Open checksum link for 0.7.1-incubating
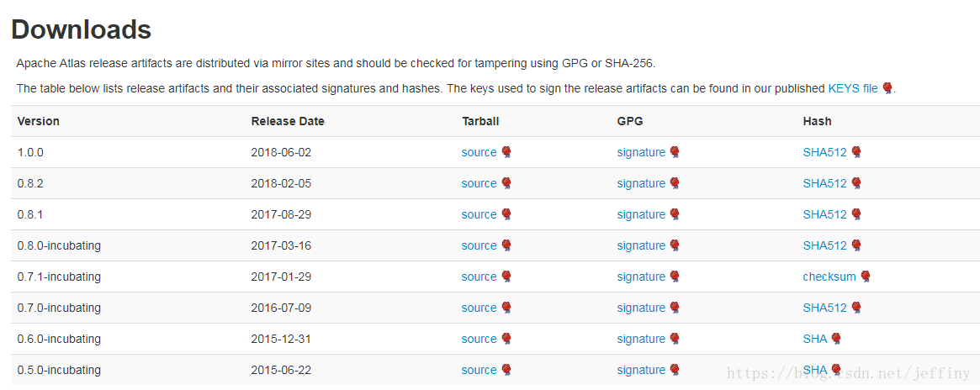 829,277
